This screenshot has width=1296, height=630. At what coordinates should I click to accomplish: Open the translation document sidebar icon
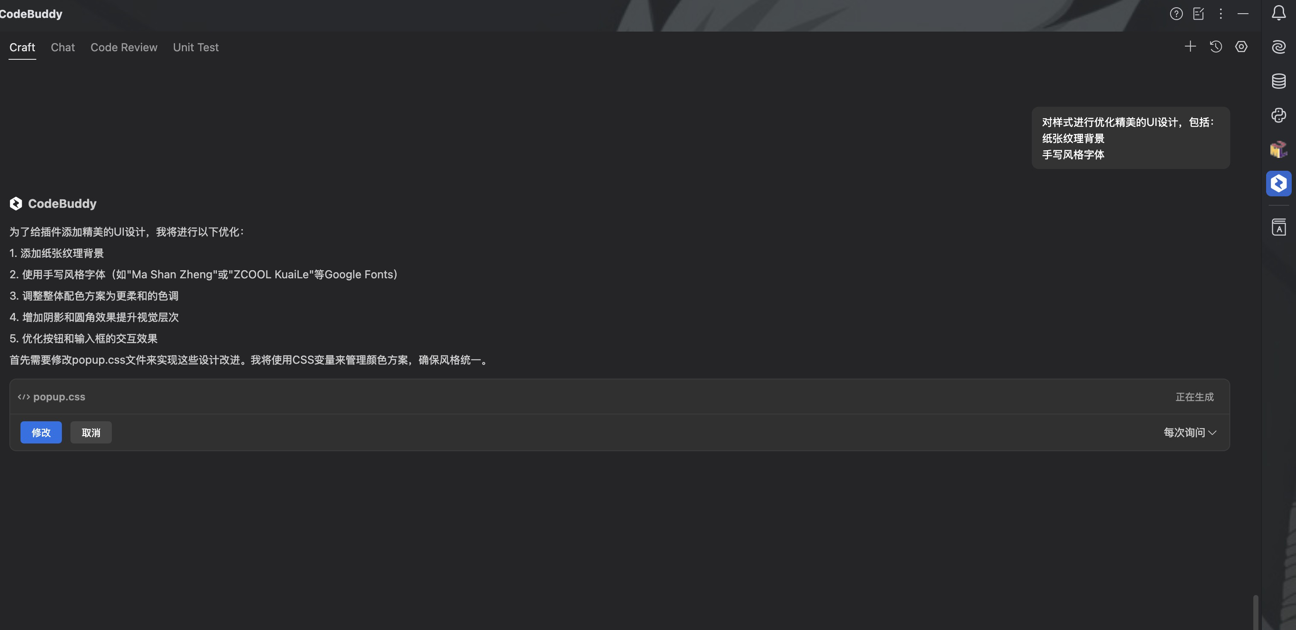coord(1278,227)
